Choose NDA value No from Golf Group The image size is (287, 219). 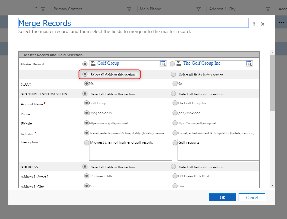[x=86, y=84]
